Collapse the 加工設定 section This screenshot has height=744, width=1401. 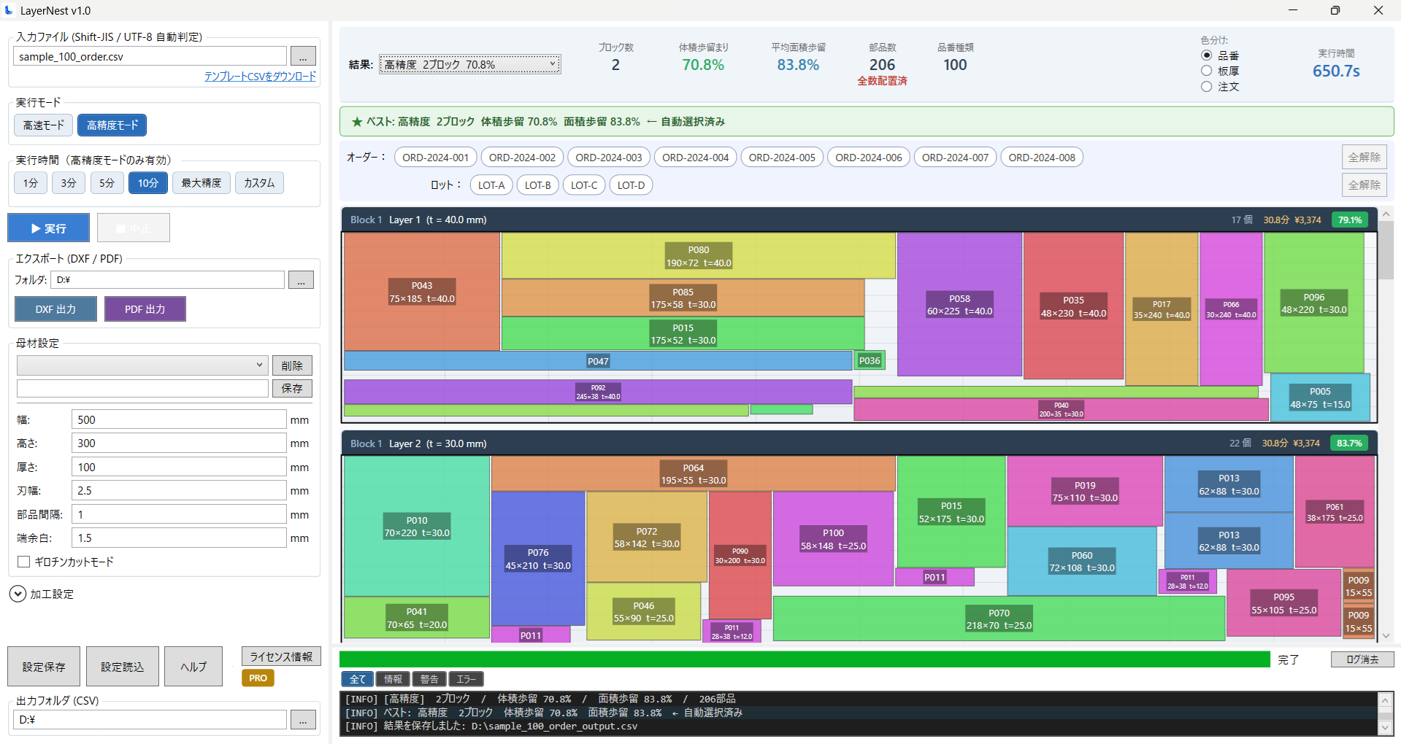click(x=17, y=594)
